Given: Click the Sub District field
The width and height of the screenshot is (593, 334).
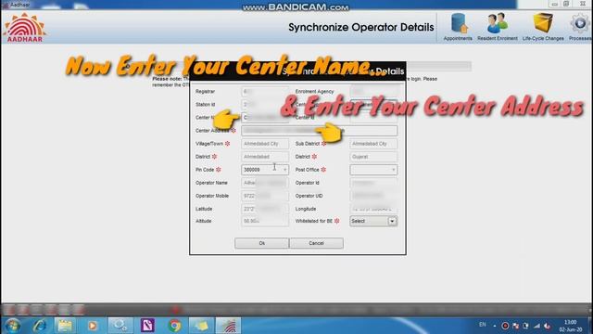Looking at the screenshot, I should coord(373,144).
